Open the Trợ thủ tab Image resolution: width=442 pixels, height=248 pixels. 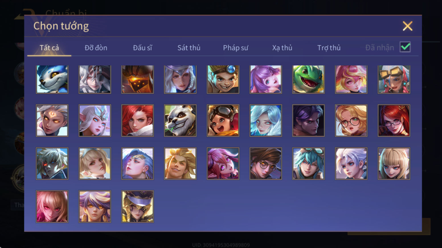pos(329,48)
